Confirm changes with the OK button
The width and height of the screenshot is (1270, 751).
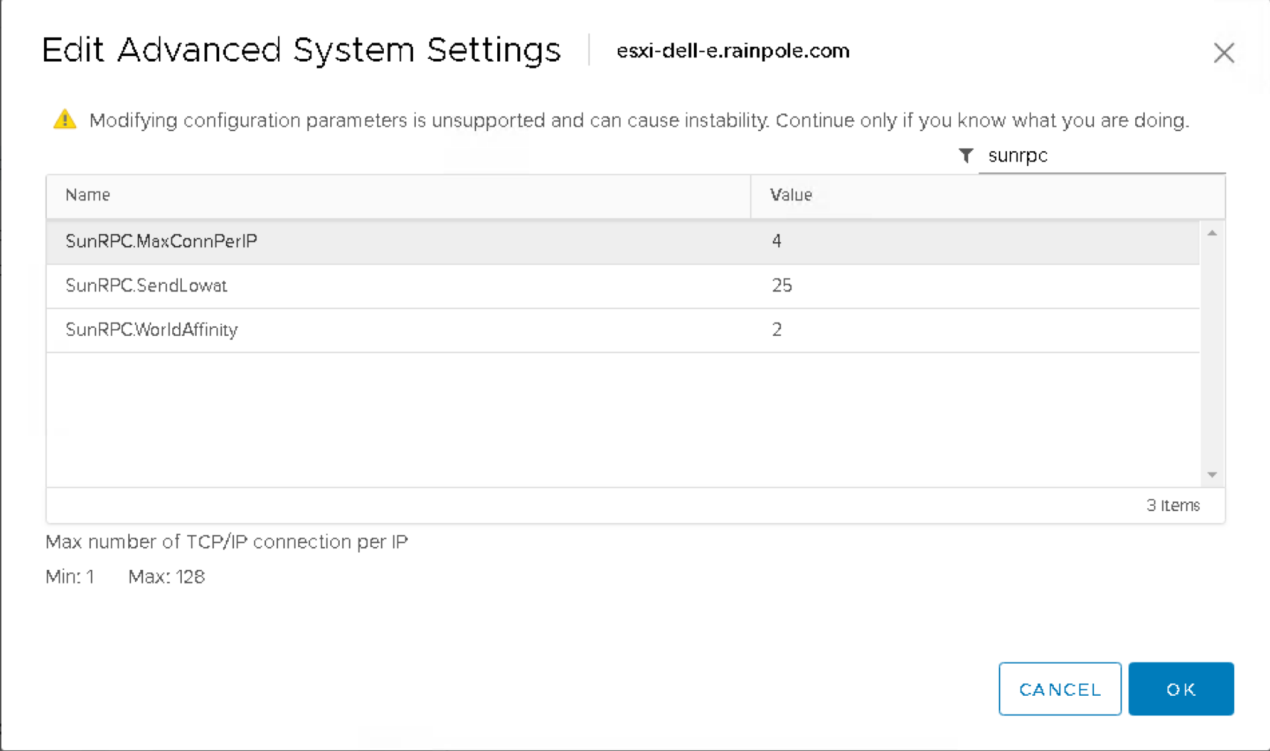pyautogui.click(x=1181, y=689)
